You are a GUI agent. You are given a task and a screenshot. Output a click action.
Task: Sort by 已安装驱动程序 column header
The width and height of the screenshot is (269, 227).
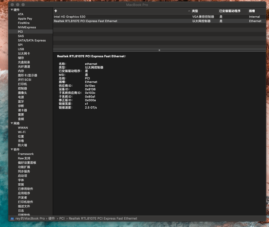point(233,11)
